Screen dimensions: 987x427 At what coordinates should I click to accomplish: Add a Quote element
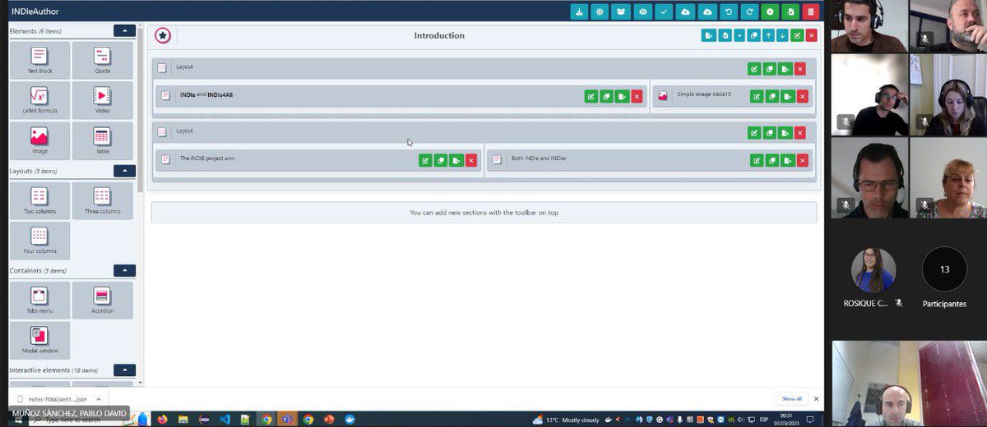point(102,60)
